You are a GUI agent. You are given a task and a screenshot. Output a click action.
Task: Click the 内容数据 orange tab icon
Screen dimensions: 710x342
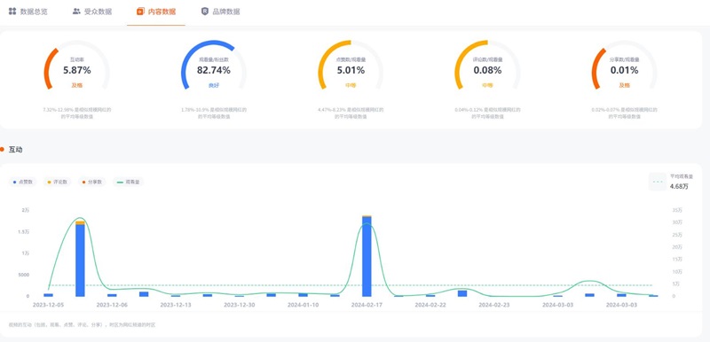click(141, 12)
